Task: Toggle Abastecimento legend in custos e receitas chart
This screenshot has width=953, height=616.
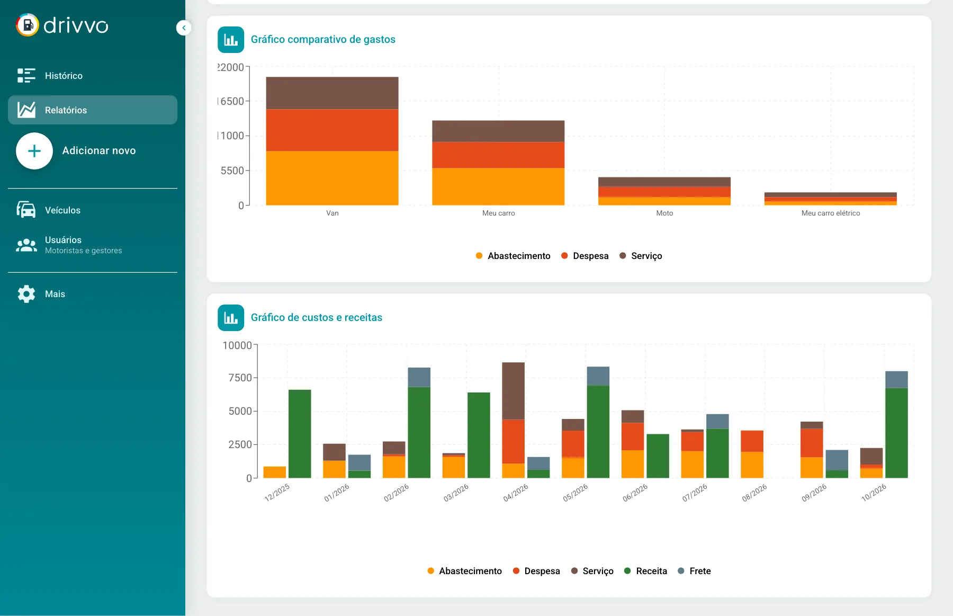Action: (464, 571)
